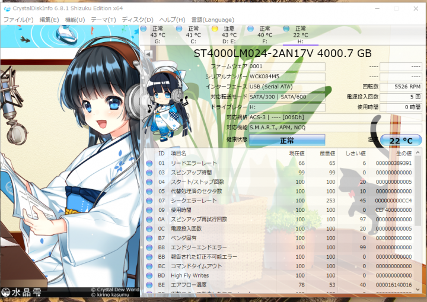Screen dimensions: 427x302
Task: Click yellow caution orb for drive D: E:
Action: (x=215, y=28)
